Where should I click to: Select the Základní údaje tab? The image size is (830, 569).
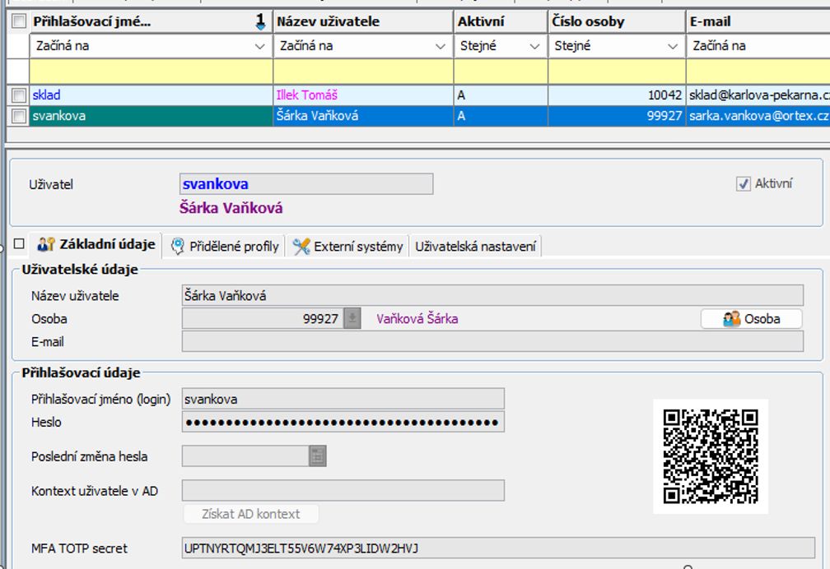(x=96, y=245)
